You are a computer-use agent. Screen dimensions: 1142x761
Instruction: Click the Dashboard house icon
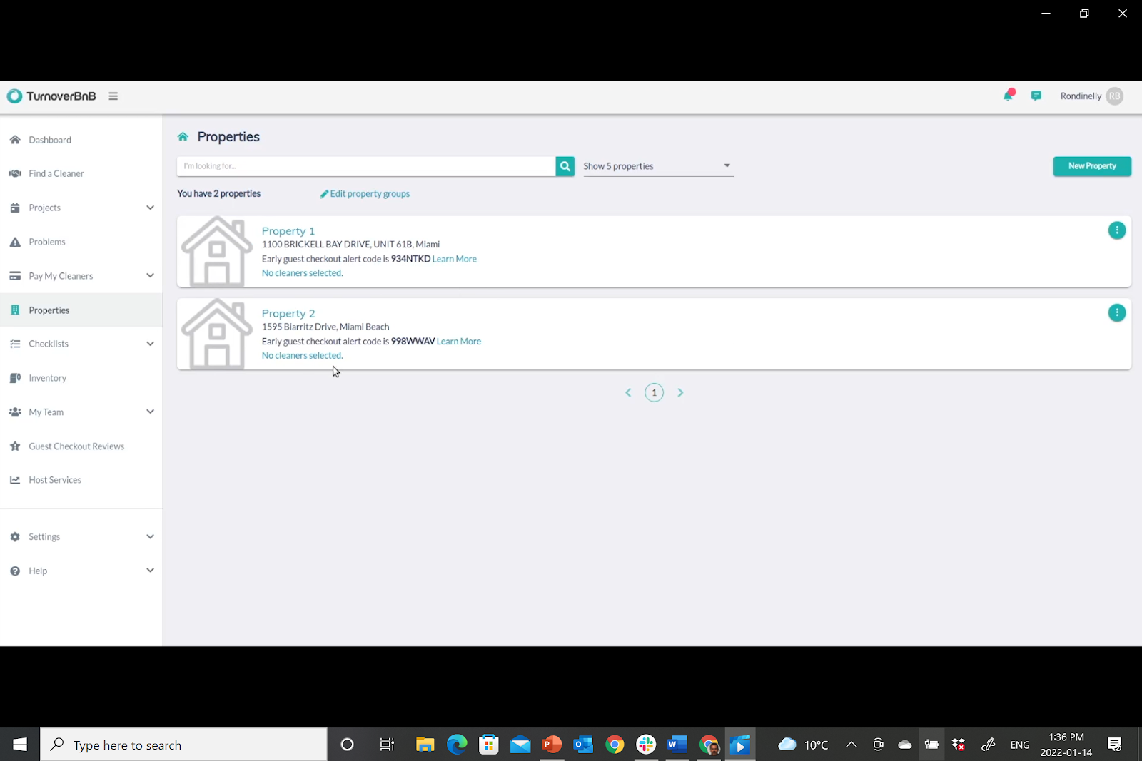pos(15,140)
